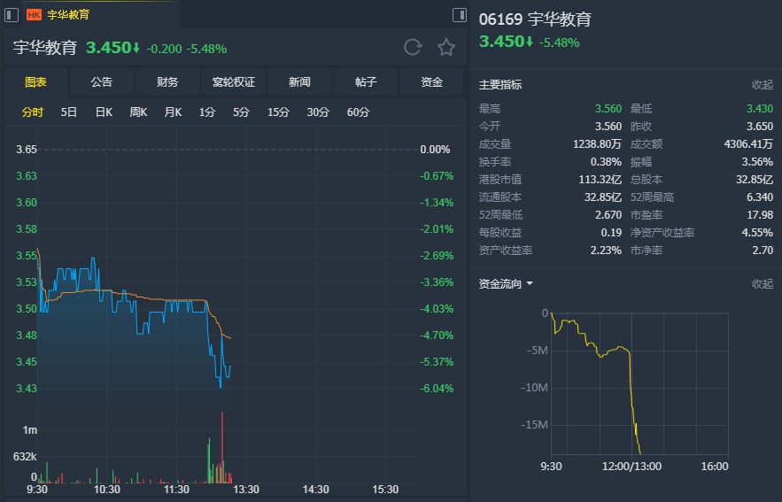
Task: Add stock to favorites with star icon
Action: coord(446,48)
